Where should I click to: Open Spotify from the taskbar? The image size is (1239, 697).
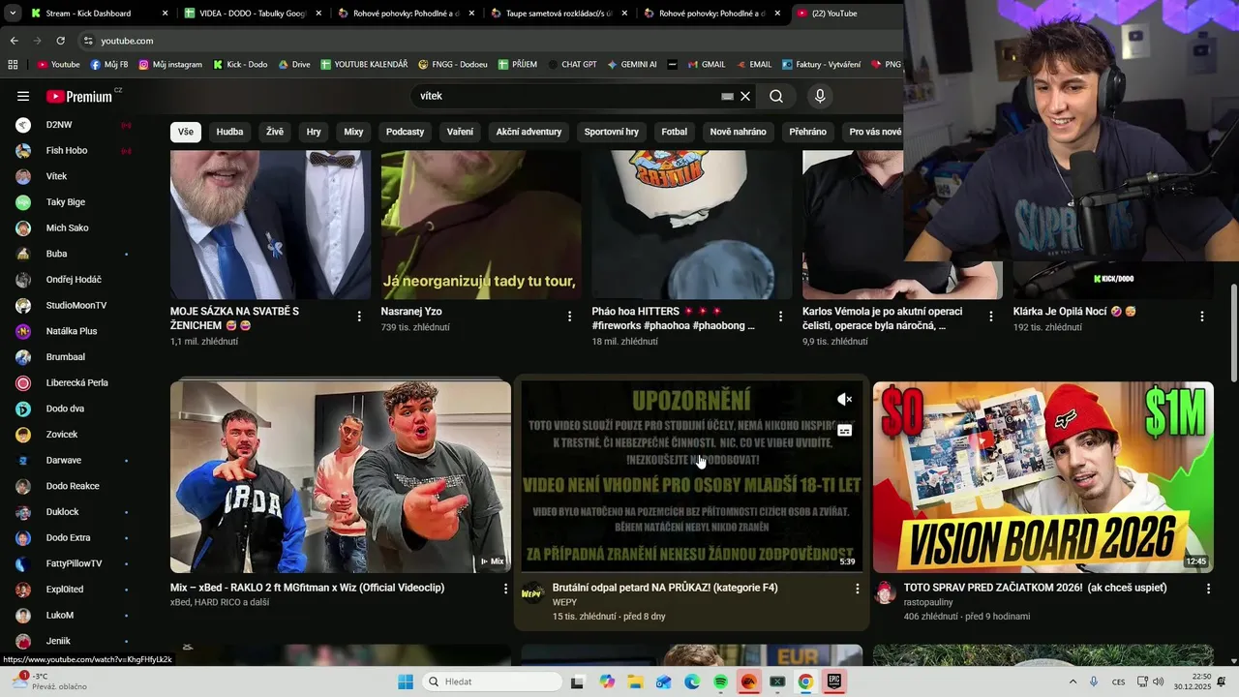[x=721, y=682]
